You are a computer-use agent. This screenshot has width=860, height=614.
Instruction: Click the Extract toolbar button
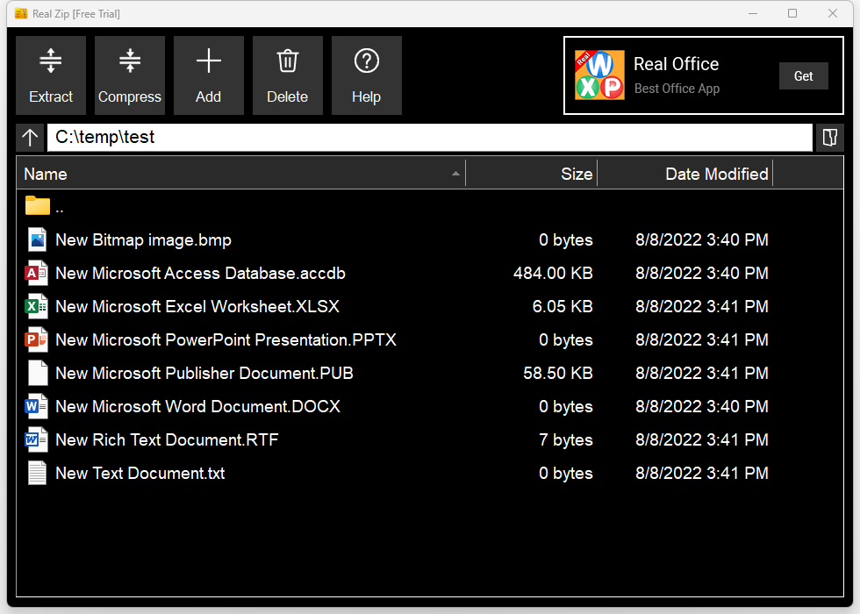(51, 75)
